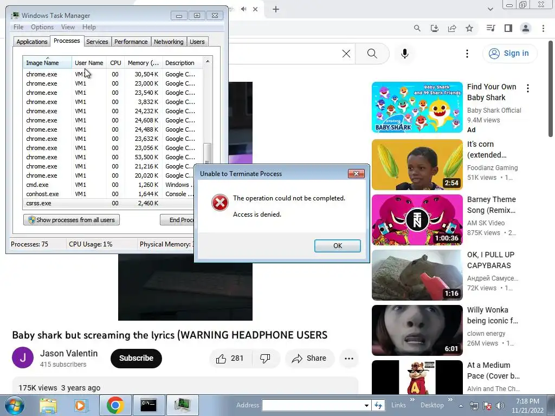Dislike the video with thumbs-down icon
Screen dimensions: 555x416
(266, 359)
